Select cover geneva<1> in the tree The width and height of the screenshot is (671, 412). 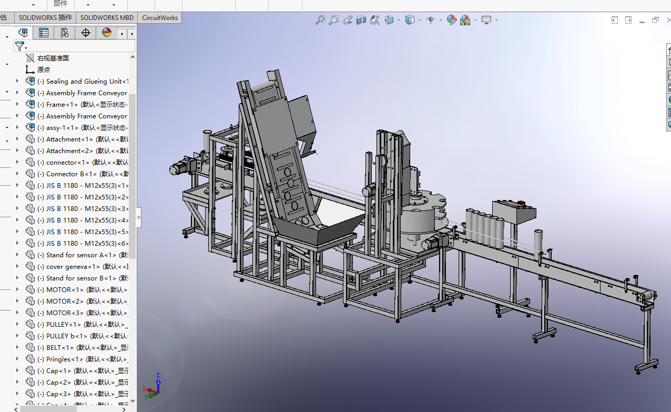click(83, 267)
